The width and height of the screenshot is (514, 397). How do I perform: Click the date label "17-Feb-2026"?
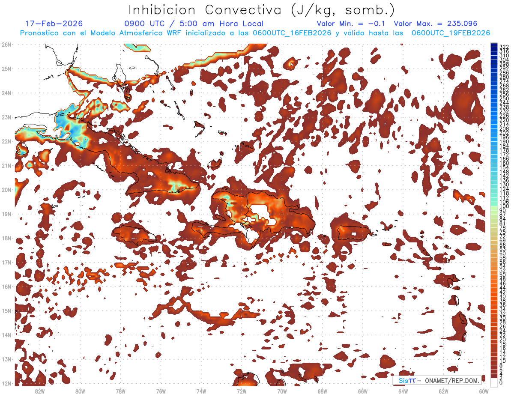[x=54, y=24]
